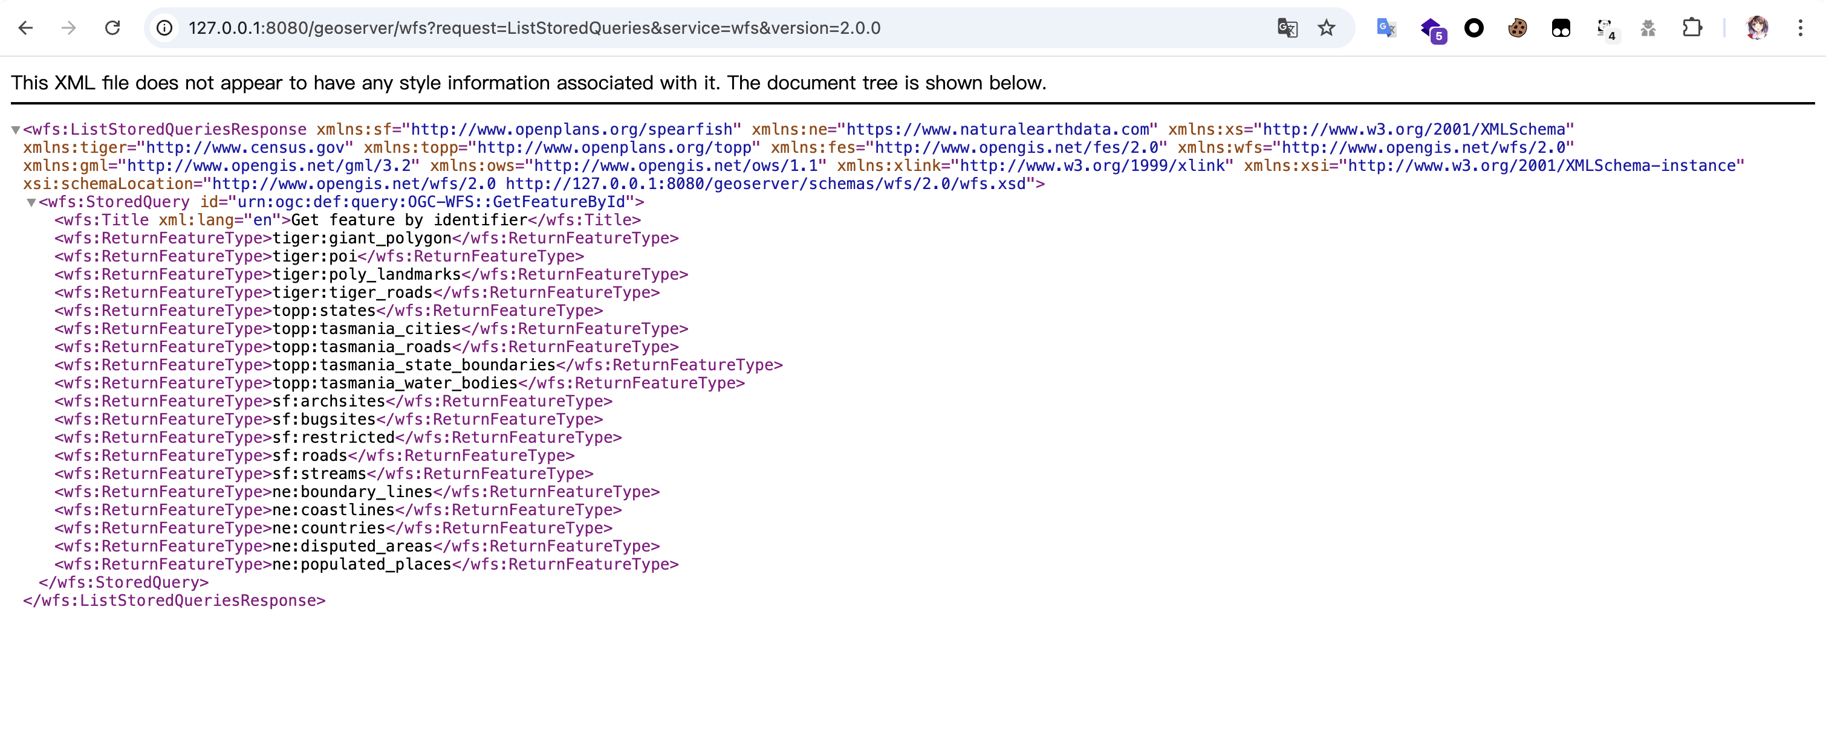Open the cookie editor extension
This screenshot has height=749, width=1826.
[1517, 28]
